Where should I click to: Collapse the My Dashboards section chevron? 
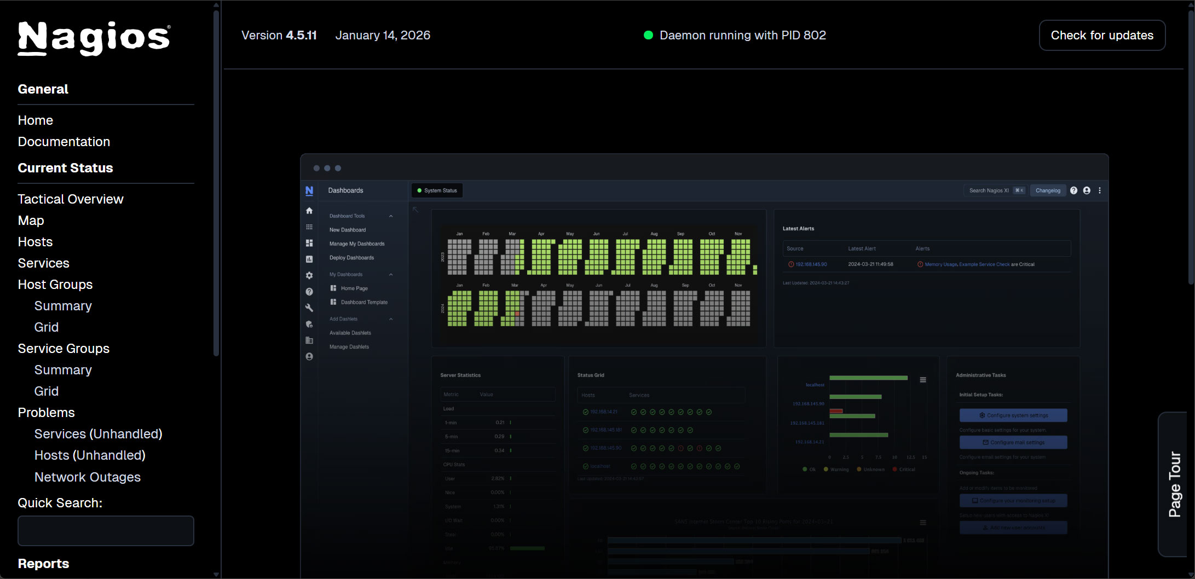coord(391,275)
